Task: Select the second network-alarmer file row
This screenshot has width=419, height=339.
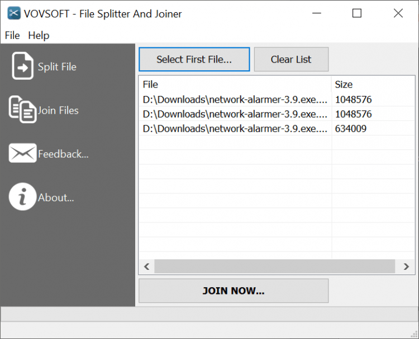Action: (235, 114)
